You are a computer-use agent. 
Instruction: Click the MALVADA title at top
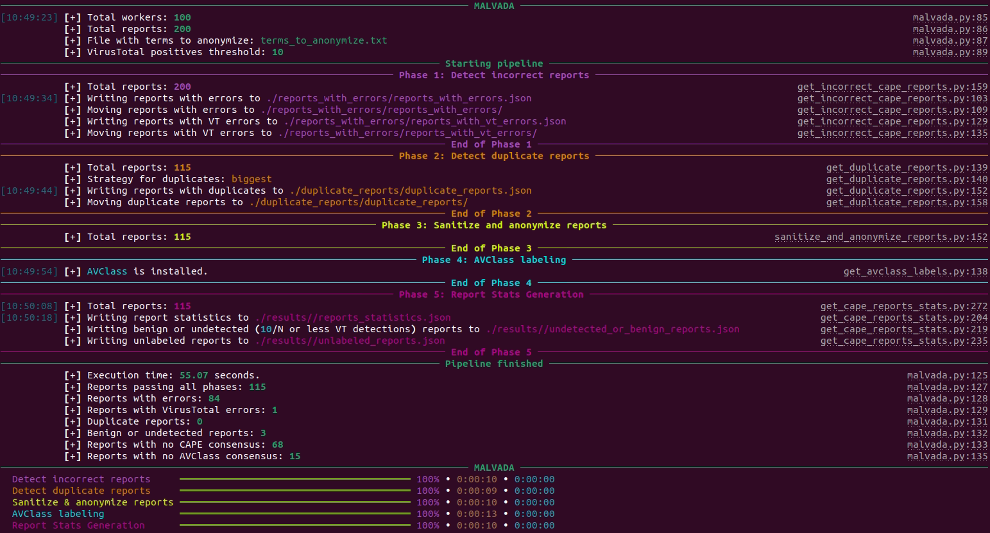click(x=494, y=6)
